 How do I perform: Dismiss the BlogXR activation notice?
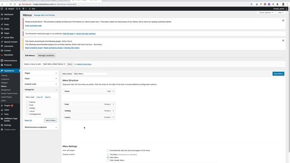283,20
